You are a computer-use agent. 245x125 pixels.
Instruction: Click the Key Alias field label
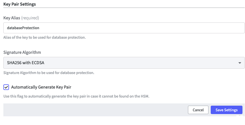(x=12, y=18)
